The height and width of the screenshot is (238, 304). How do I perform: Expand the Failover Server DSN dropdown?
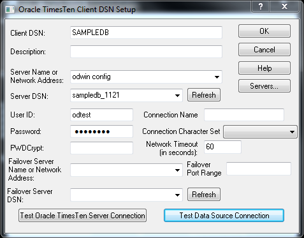coord(177,195)
